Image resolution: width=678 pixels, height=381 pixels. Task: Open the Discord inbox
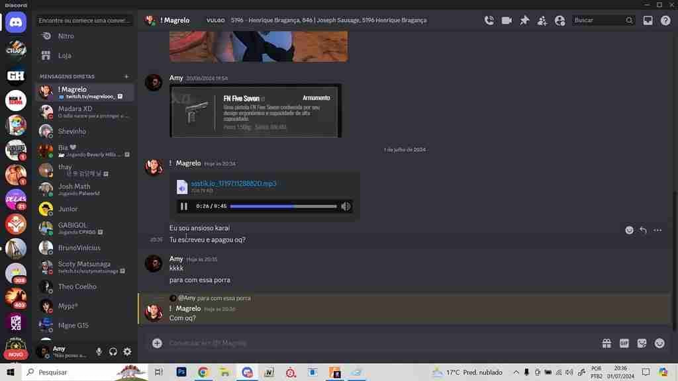[648, 21]
